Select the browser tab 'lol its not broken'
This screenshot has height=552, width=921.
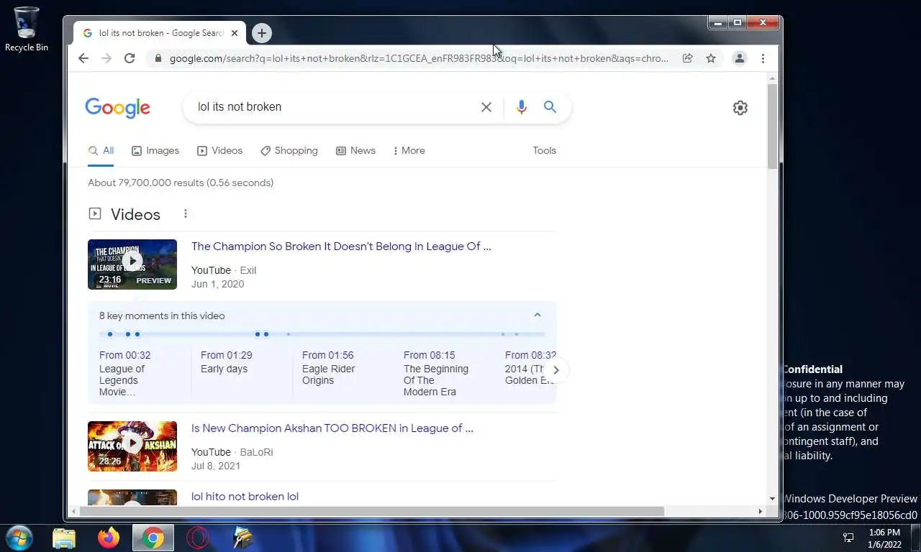(160, 33)
